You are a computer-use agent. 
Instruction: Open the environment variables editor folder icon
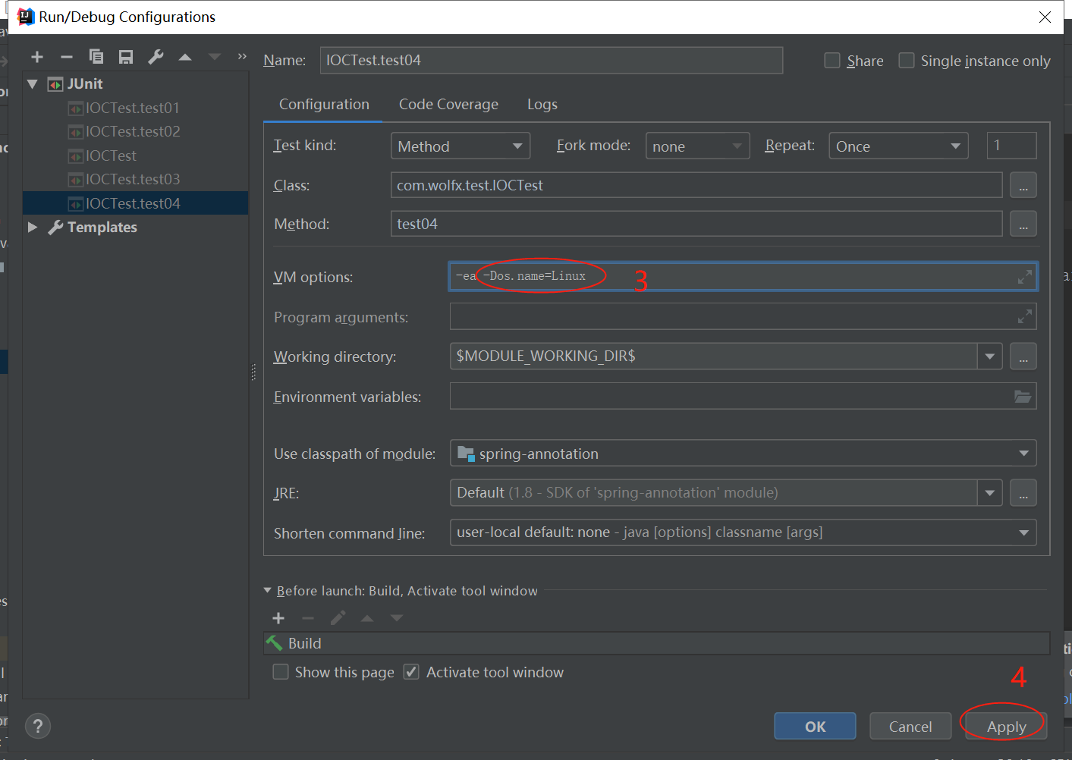pos(1023,396)
